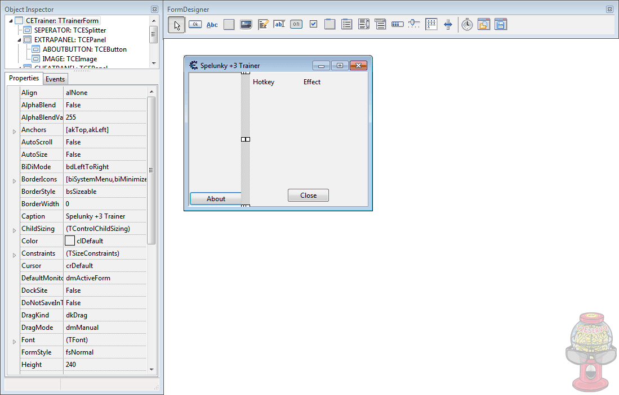Collapse the CETrainer: TTrainerForm tree node
This screenshot has height=395, width=619.
point(10,20)
